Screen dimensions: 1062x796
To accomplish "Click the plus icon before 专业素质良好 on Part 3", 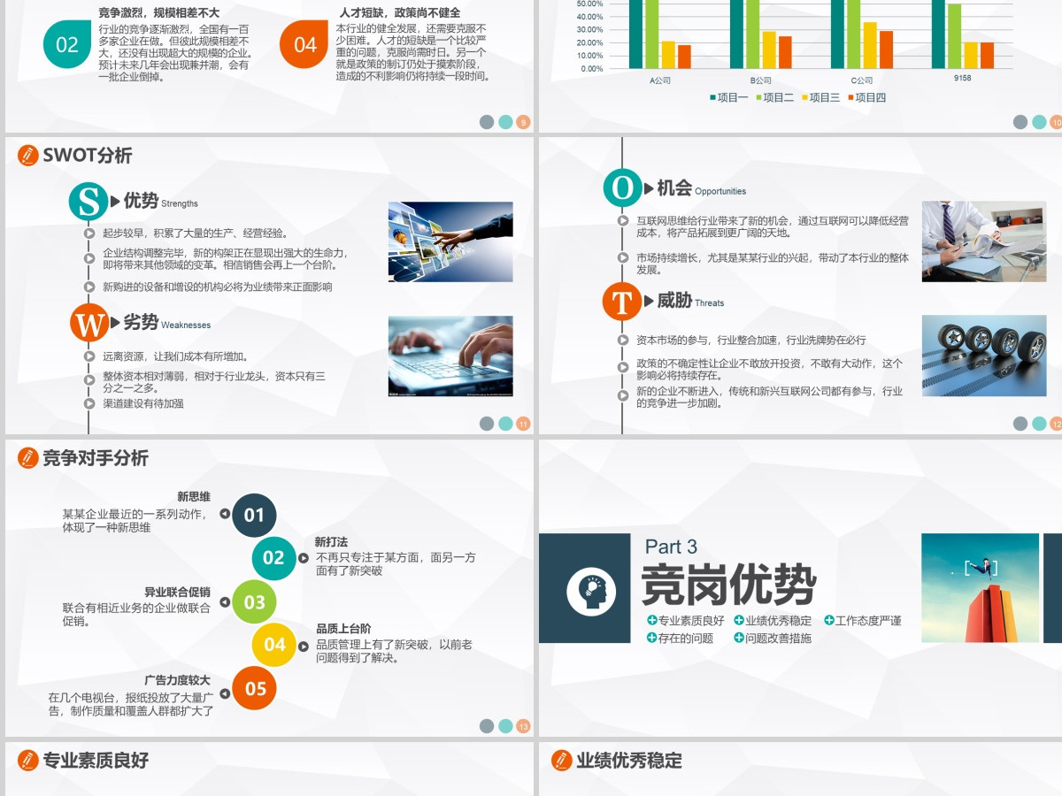I will 652,620.
